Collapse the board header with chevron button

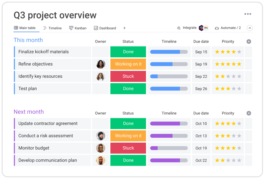coord(250,28)
